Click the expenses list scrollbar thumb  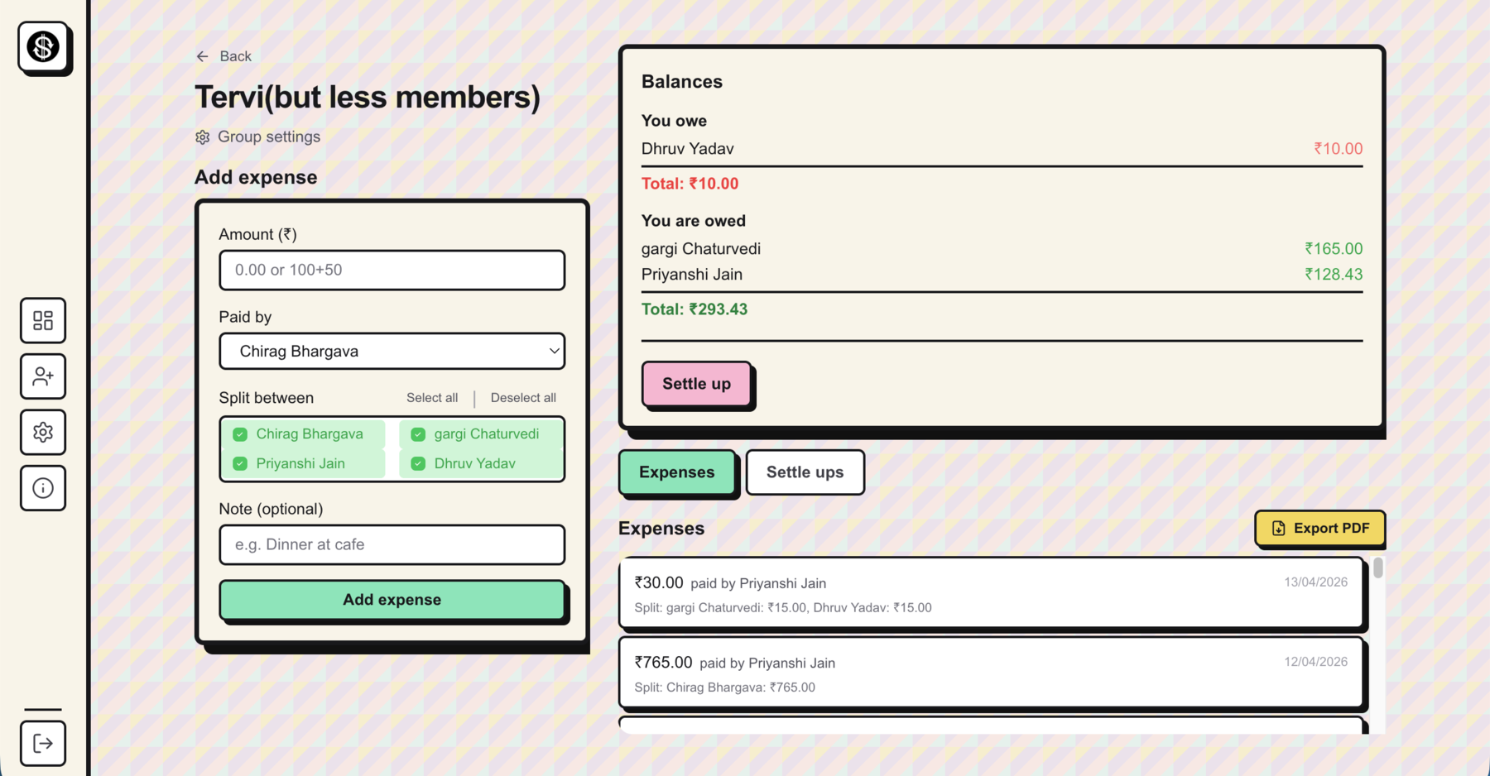click(x=1378, y=568)
